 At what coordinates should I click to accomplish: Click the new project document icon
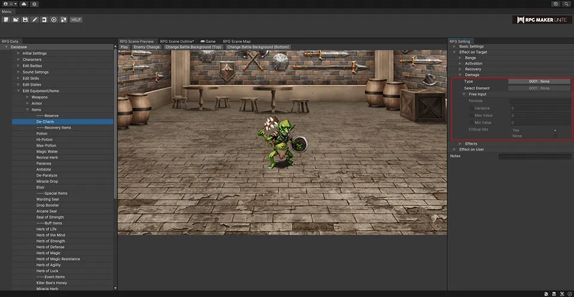6,20
